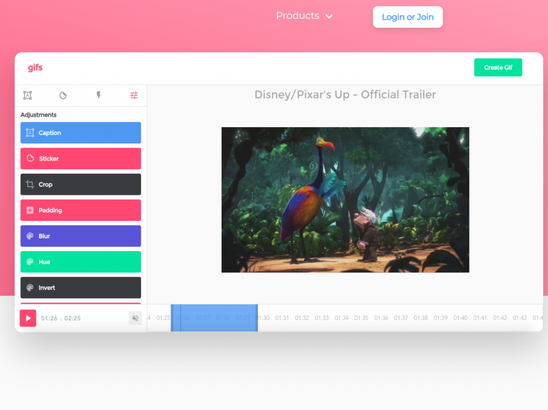
Task: Jump to 01:39 on the timeline
Action: [441, 318]
